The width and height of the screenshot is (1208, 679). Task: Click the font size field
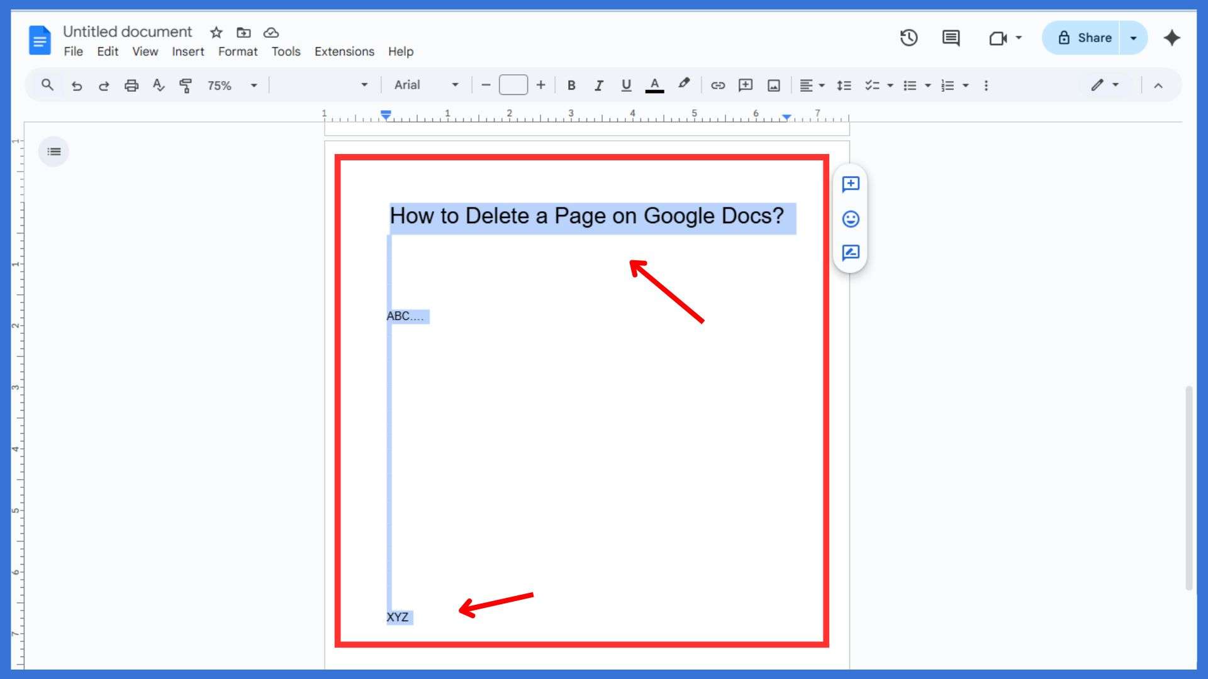[x=513, y=85]
